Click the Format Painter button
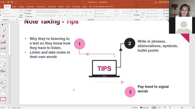This screenshot has height=109, width=195. 9,16
